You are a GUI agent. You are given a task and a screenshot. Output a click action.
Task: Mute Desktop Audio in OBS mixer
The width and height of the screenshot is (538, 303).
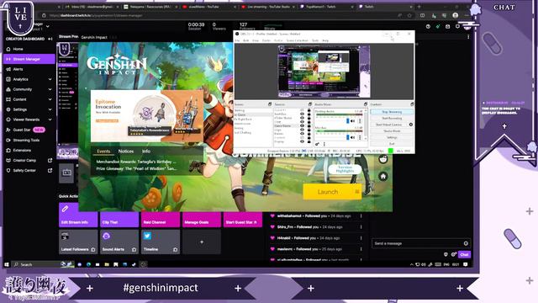tap(352, 121)
